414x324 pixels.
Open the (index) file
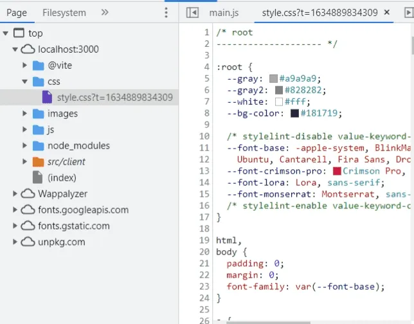[62, 177]
